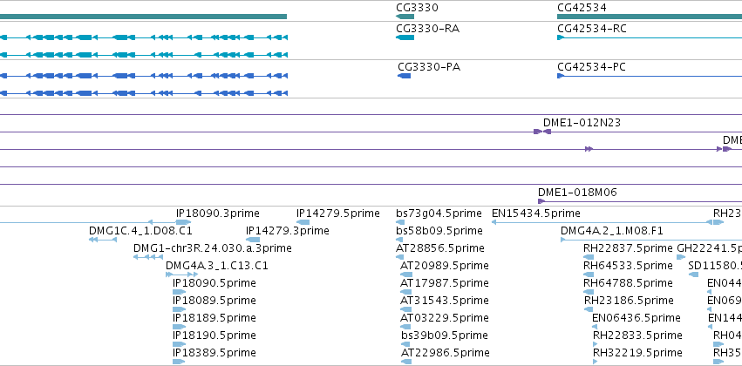Select the AT17987.5prime EST
Screen dimensions: 742x366
pyautogui.click(x=406, y=292)
